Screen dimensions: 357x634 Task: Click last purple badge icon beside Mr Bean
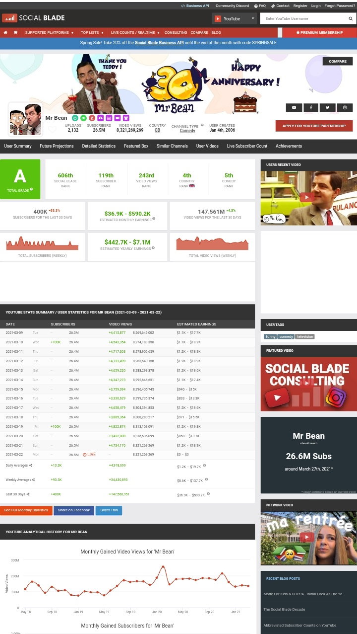126,118
